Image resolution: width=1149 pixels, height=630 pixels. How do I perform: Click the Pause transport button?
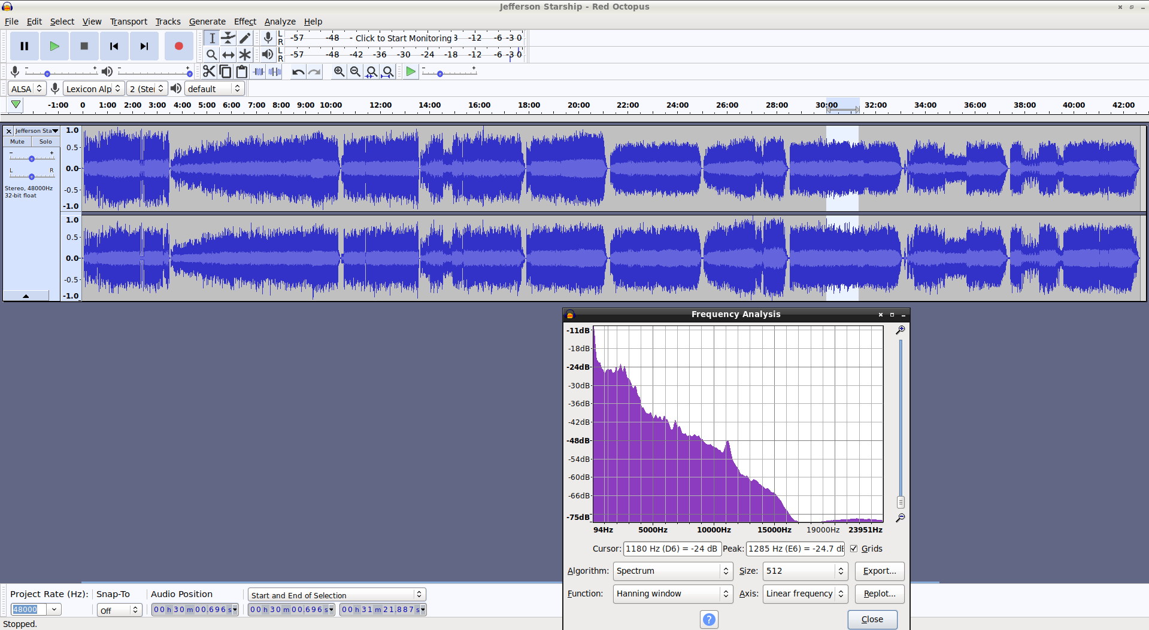(25, 46)
